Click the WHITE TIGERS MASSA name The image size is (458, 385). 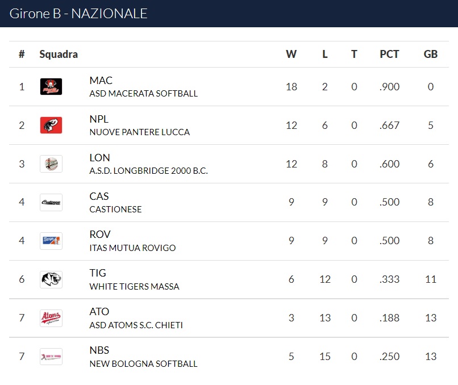(134, 286)
